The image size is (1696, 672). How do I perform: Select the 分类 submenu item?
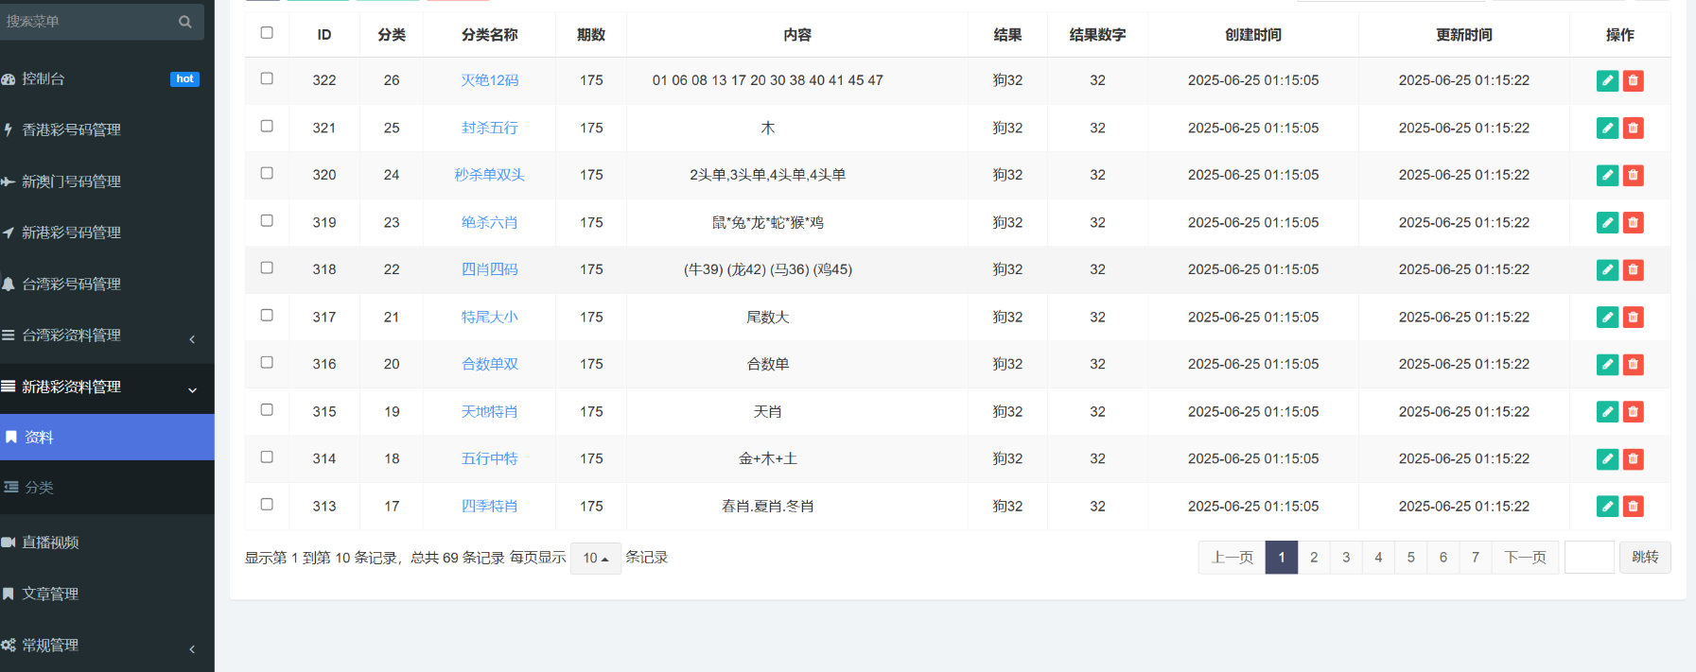(39, 488)
